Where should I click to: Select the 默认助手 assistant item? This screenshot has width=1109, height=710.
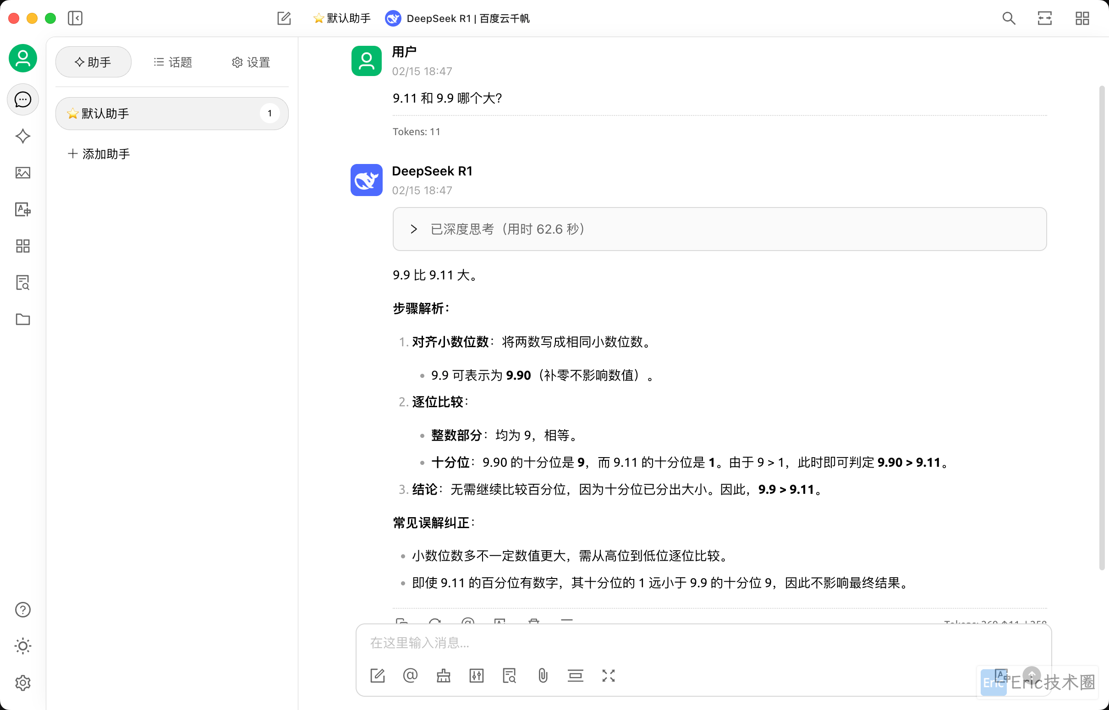pos(171,114)
